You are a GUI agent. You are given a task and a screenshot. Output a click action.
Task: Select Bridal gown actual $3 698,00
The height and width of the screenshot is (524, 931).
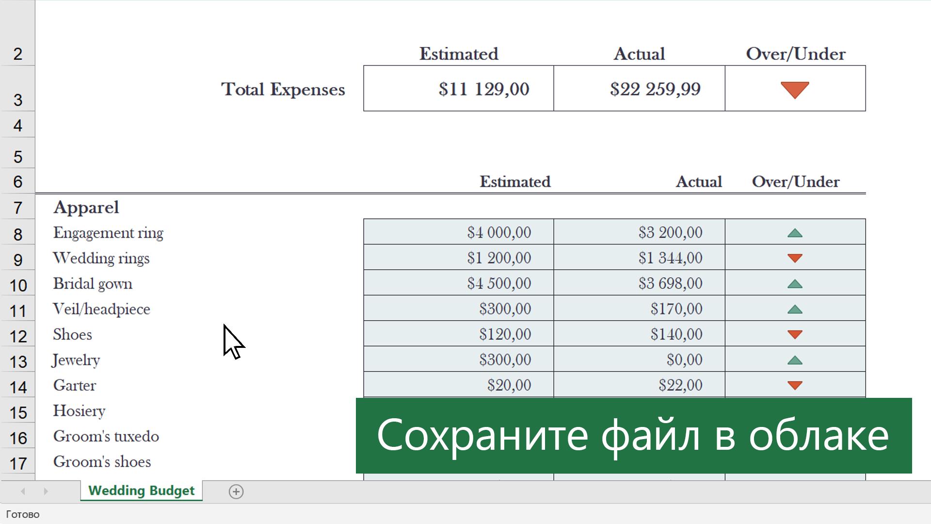pos(639,283)
